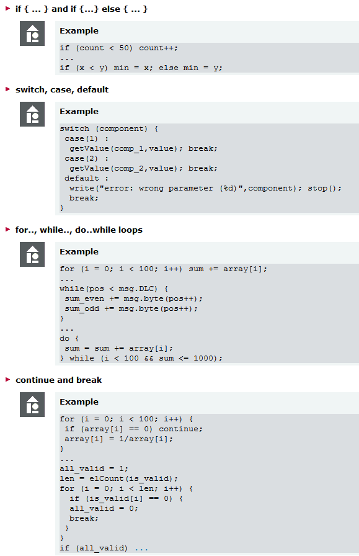This screenshot has height=556, width=359.
Task: Toggle the 'continue and break' section arrow
Action: 8,379
